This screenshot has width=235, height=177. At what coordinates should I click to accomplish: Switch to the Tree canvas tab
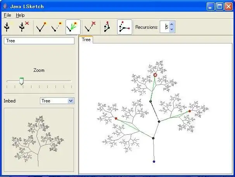click(x=86, y=40)
